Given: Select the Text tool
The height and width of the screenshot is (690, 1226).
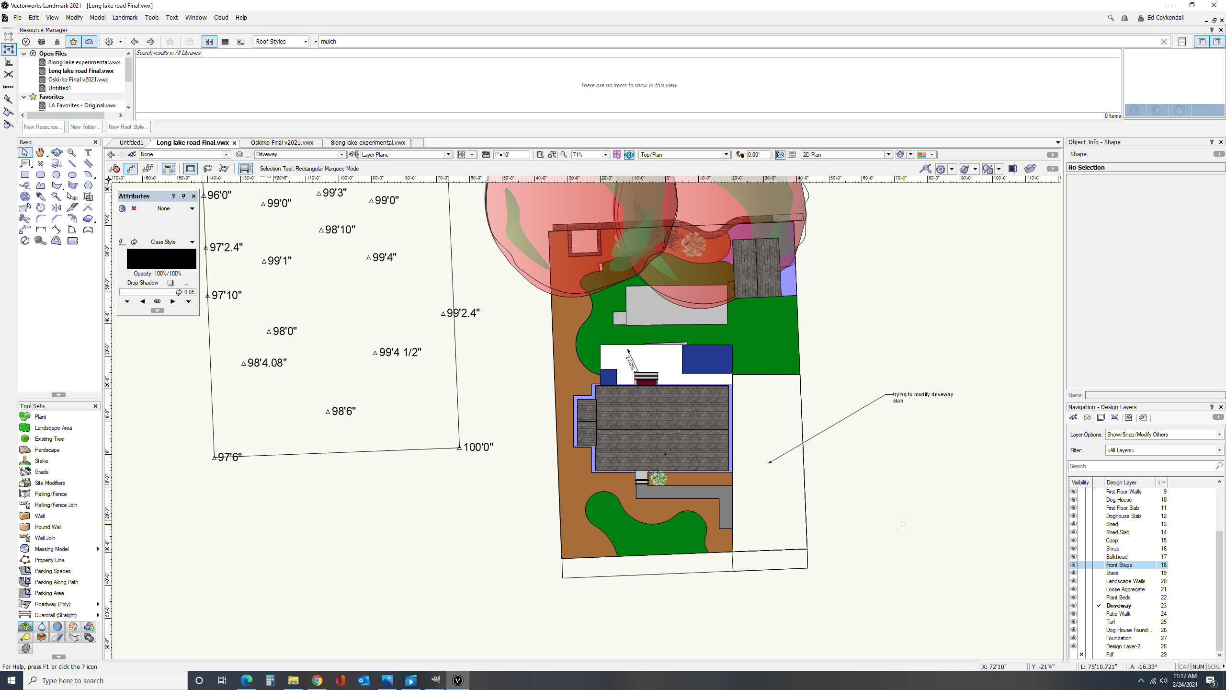Looking at the screenshot, I should 88,152.
